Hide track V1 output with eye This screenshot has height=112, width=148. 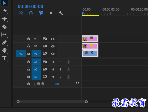click(x=53, y=54)
